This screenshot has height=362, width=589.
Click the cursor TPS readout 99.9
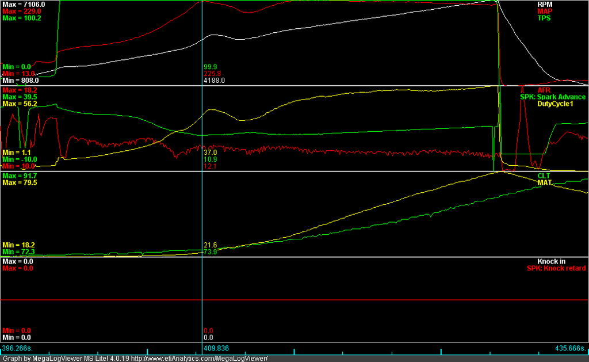210,67
